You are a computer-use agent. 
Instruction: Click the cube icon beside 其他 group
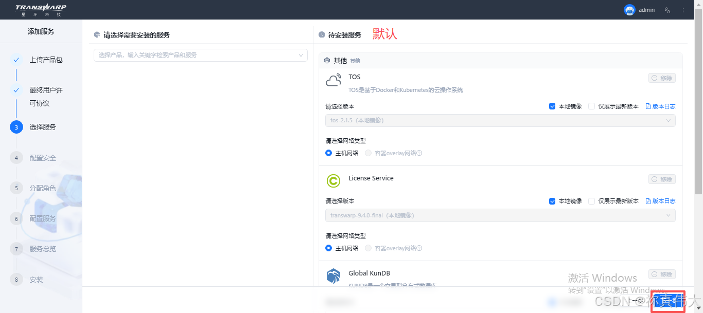pyautogui.click(x=327, y=61)
